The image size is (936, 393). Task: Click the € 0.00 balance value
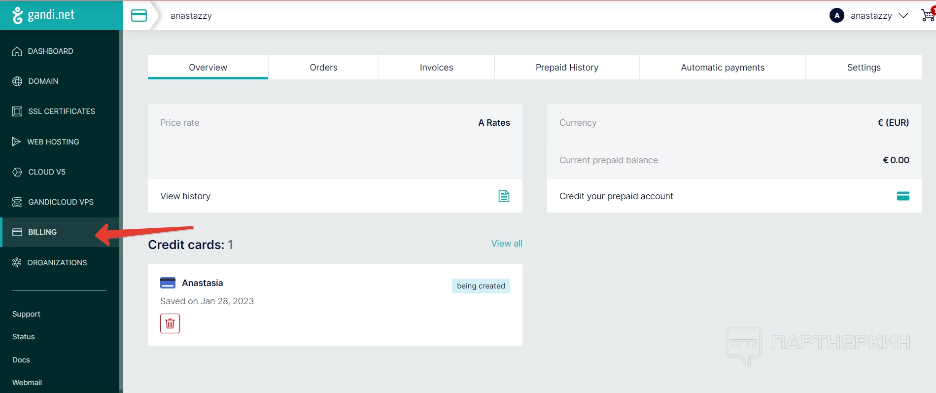click(x=896, y=160)
